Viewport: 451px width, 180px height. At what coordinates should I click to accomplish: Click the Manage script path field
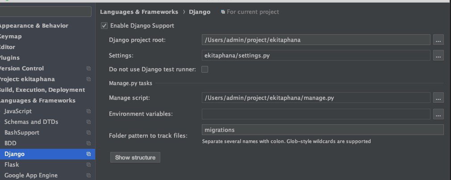click(x=316, y=98)
